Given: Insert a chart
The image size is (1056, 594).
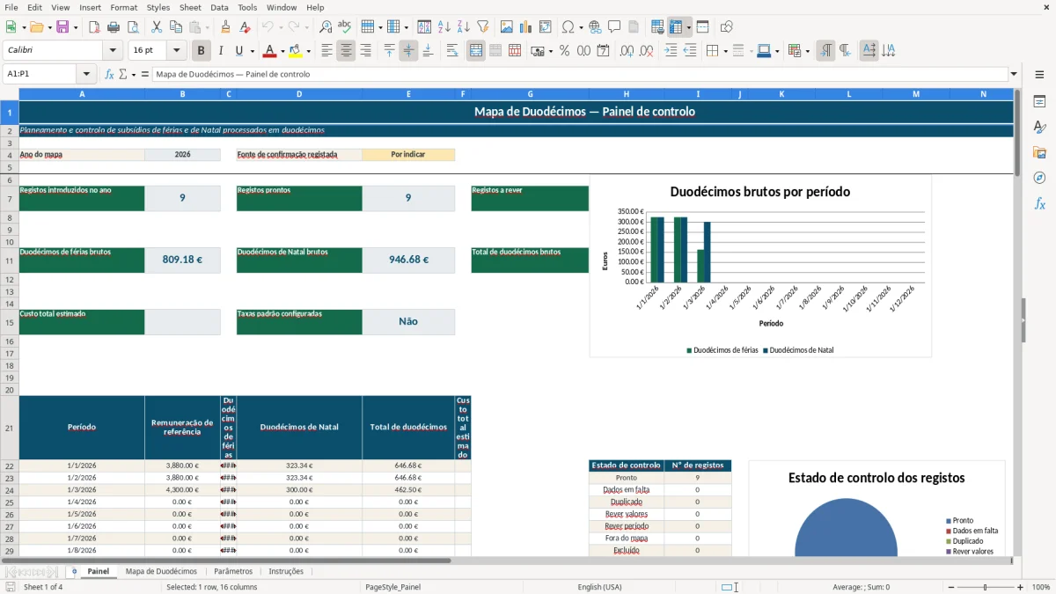Looking at the screenshot, I should (x=526, y=27).
